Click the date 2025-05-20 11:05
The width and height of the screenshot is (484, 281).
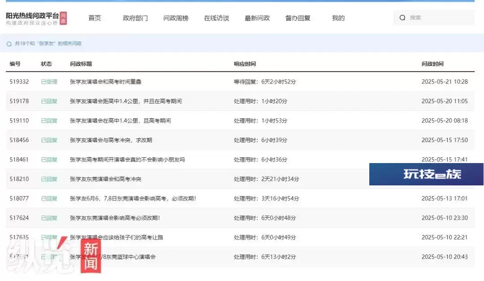[x=445, y=101]
